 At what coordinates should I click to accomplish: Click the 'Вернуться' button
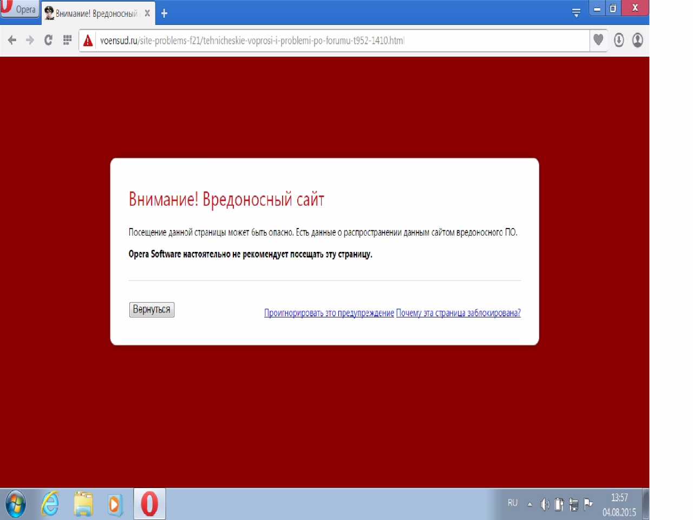pos(152,309)
